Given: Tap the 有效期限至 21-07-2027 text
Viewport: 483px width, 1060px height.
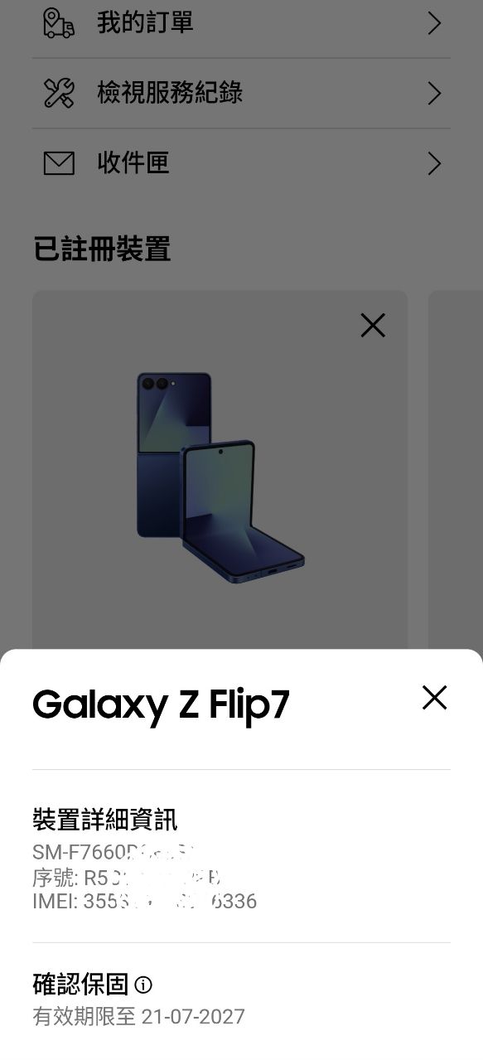Looking at the screenshot, I should pos(138,1016).
